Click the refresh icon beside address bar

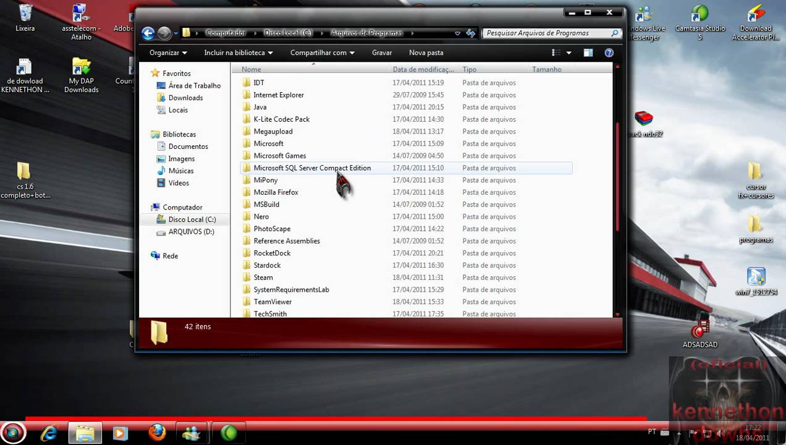pyautogui.click(x=471, y=33)
